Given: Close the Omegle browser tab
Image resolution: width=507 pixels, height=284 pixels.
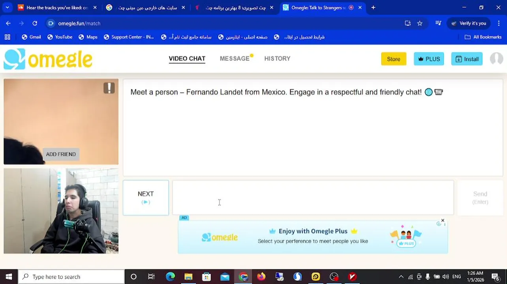Looking at the screenshot, I should (x=360, y=7).
